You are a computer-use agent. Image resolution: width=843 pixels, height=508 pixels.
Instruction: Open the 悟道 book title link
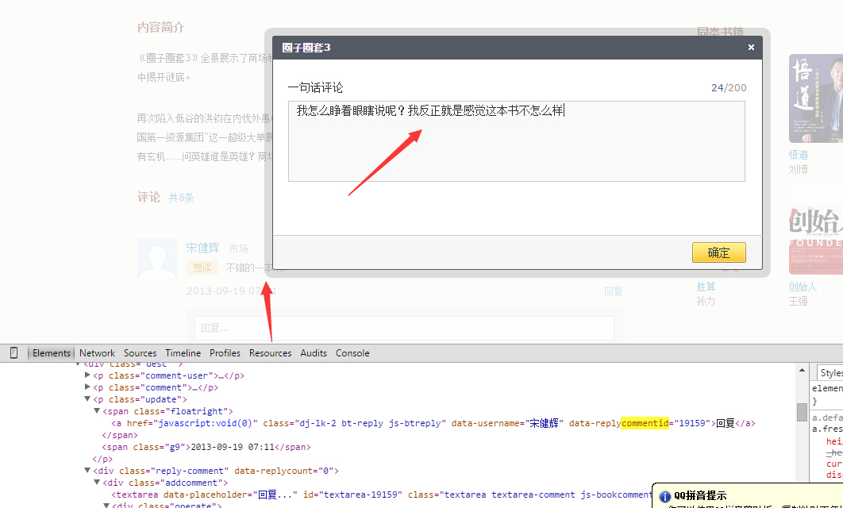point(799,155)
